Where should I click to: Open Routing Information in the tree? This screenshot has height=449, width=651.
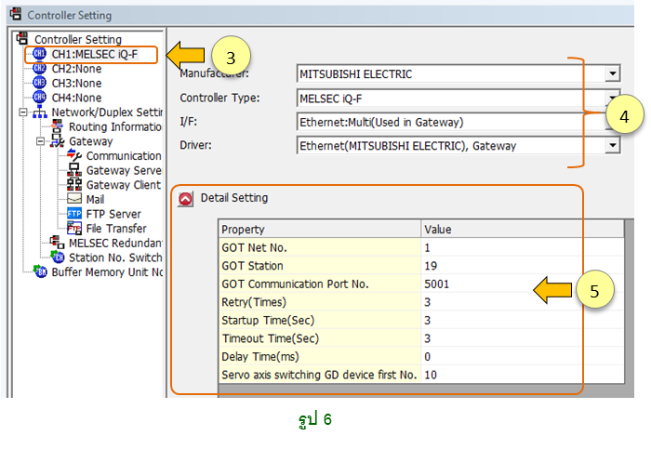coord(115,127)
